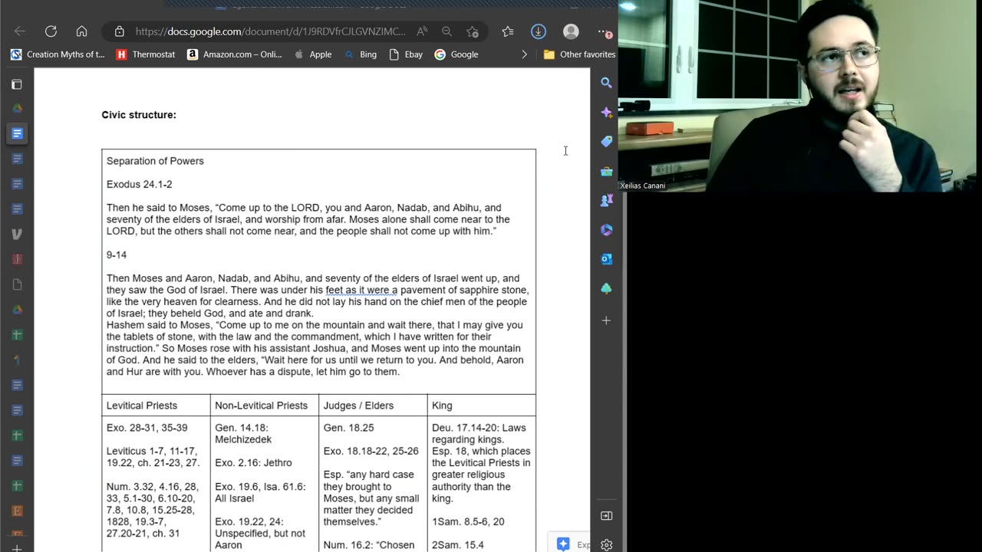
Task: Enable Read aloud from address bar
Action: click(422, 31)
